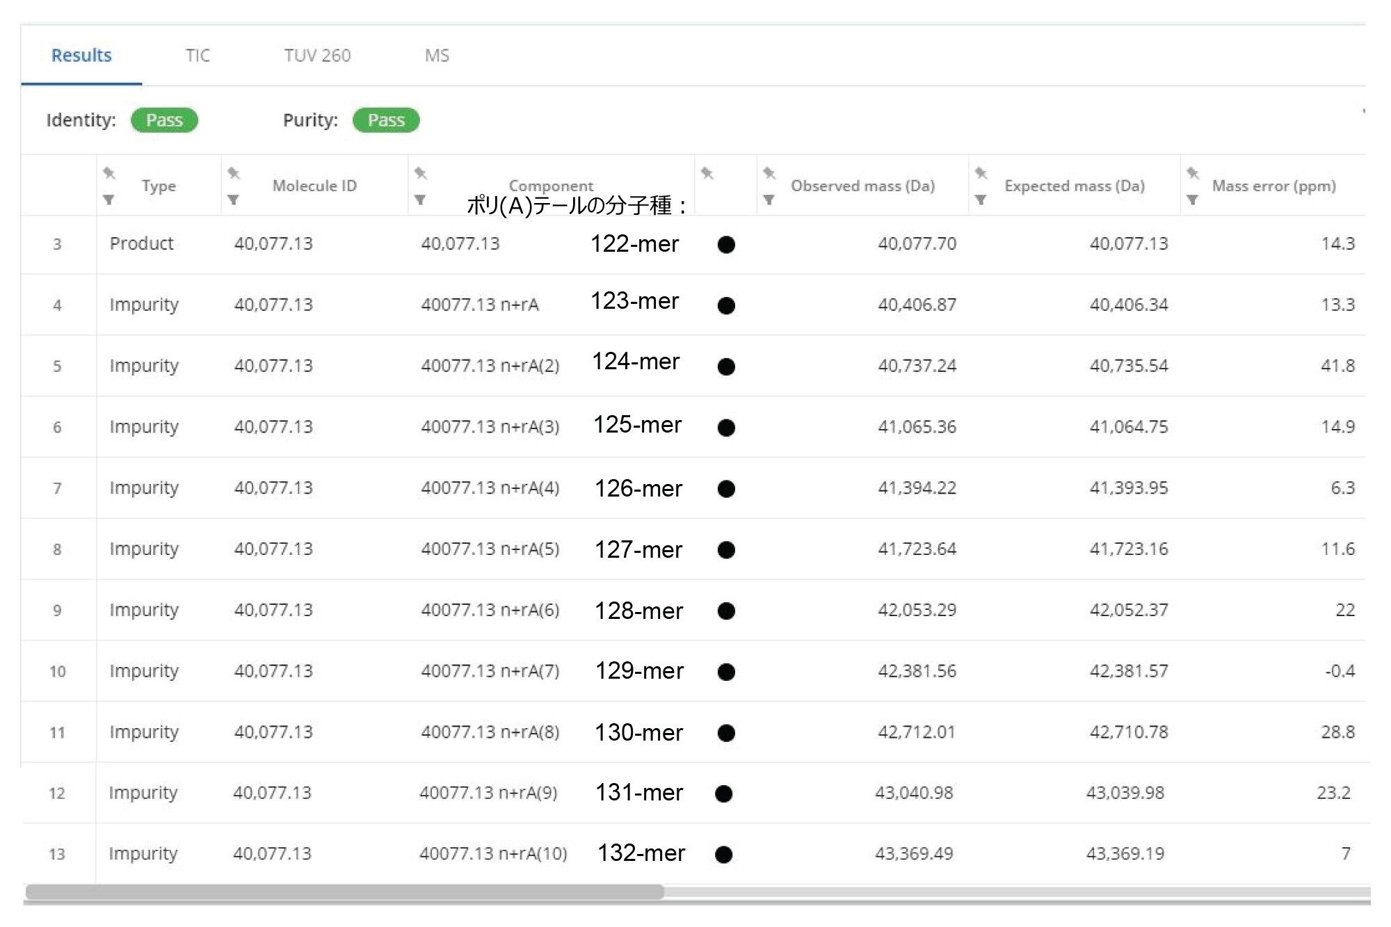Pin the Component column
The height and width of the screenshot is (927, 1391).
tap(420, 173)
